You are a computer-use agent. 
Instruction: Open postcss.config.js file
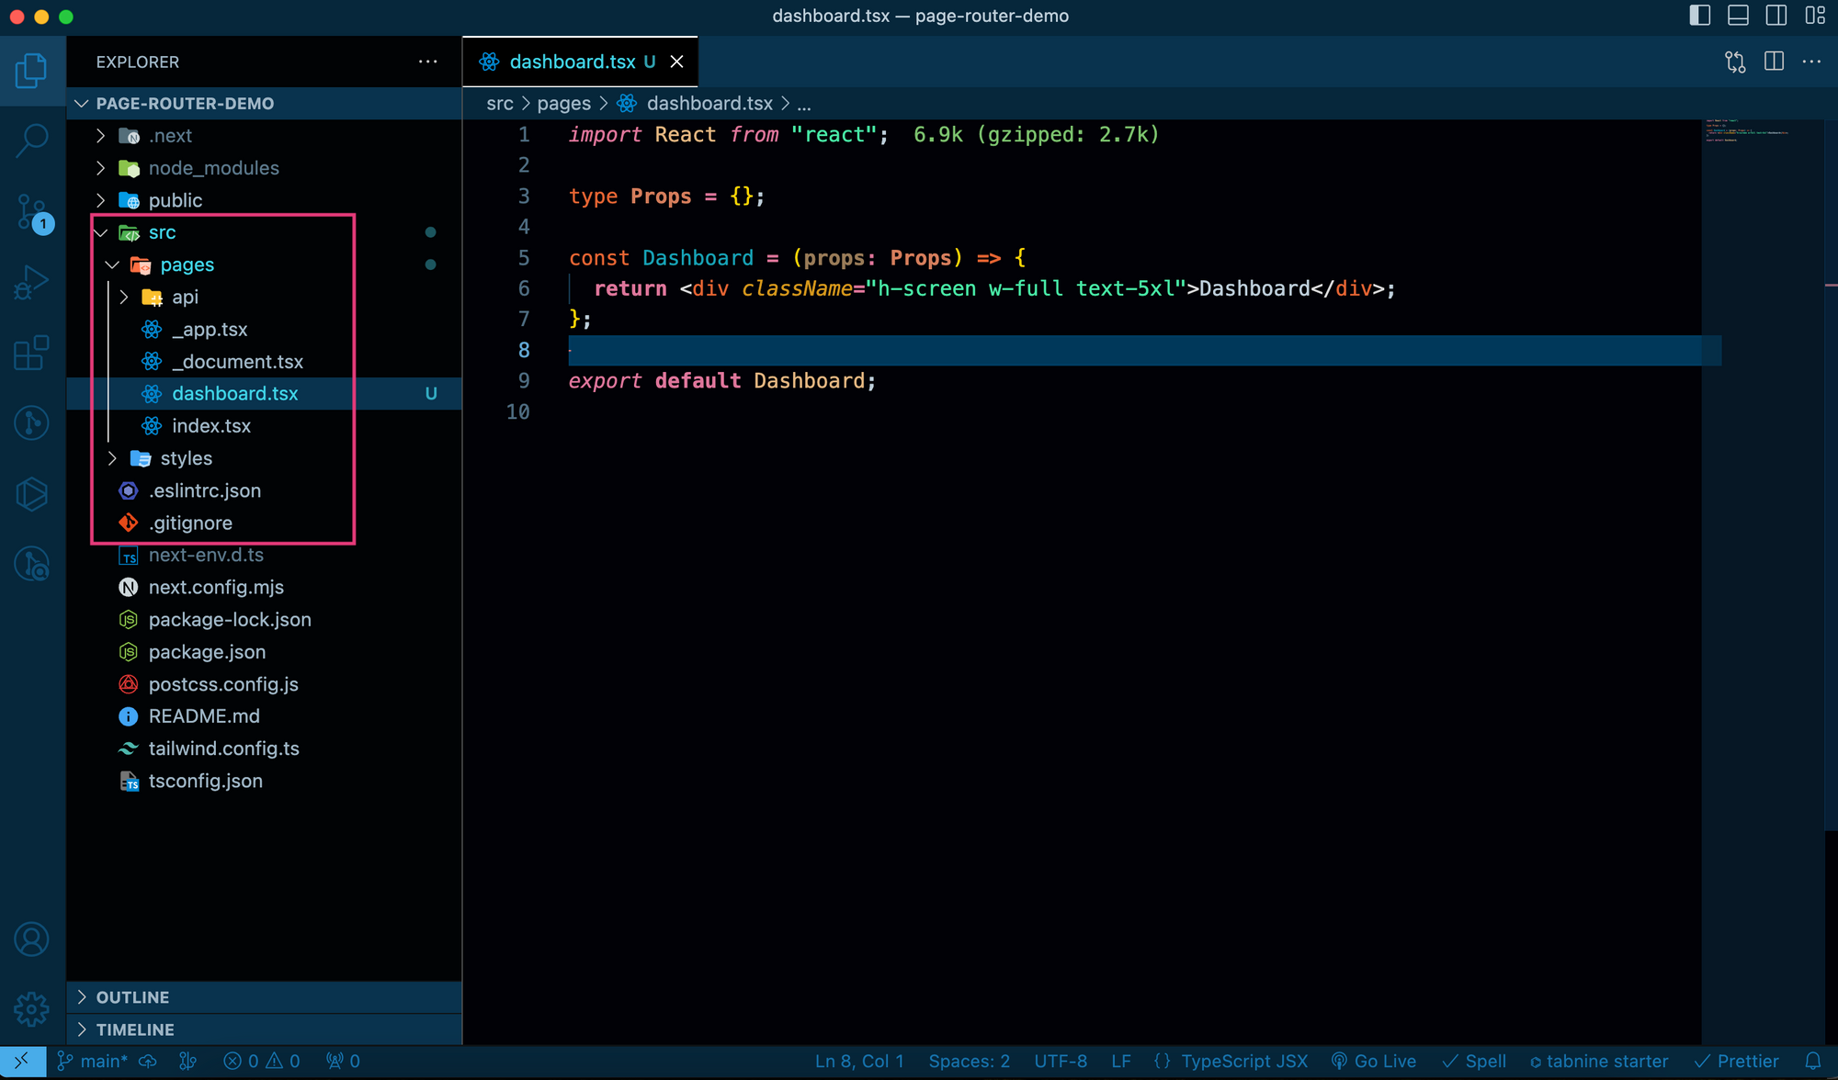(265, 684)
